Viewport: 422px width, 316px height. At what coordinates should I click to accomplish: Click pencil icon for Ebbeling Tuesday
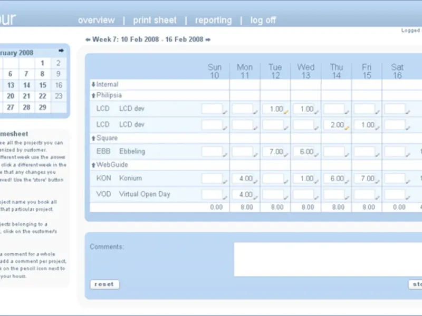(286, 155)
